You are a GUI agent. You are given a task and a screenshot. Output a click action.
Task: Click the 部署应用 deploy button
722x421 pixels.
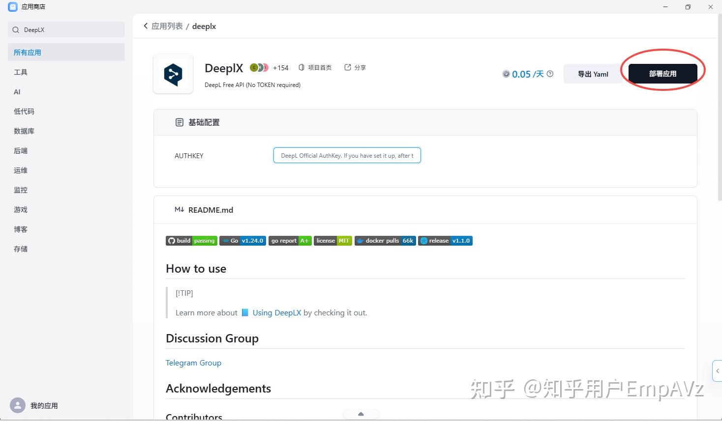click(662, 74)
